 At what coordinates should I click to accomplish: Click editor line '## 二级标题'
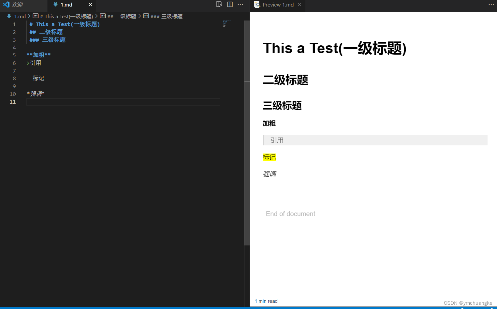[46, 32]
